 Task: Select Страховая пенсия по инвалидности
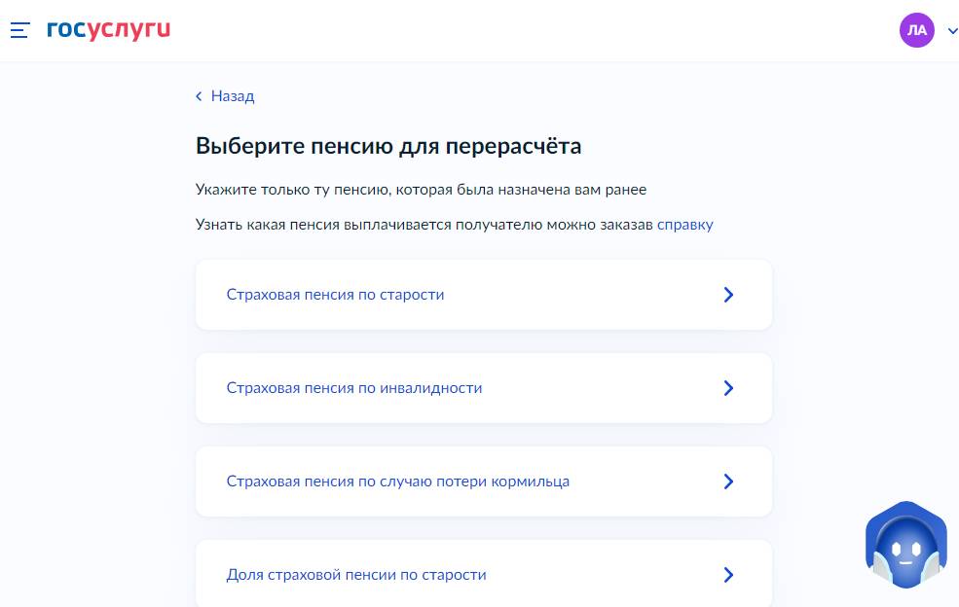coord(484,388)
